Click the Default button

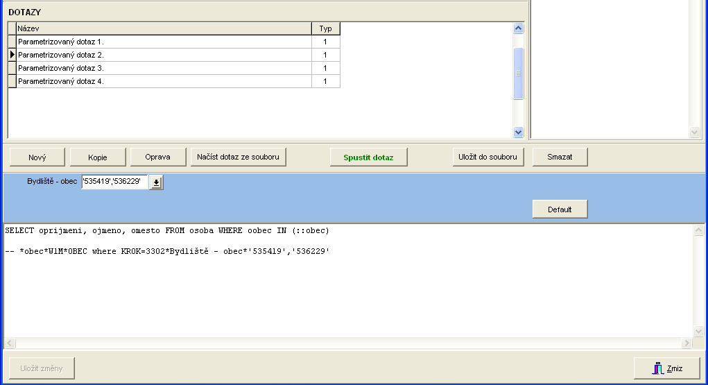[560, 209]
